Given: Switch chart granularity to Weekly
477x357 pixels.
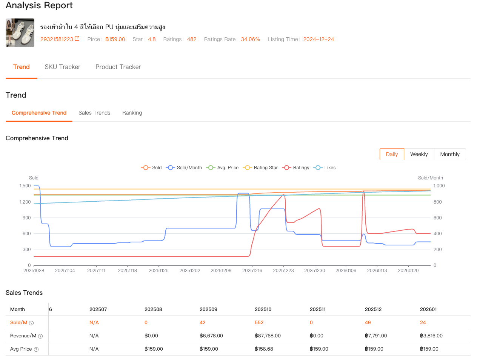Looking at the screenshot, I should [x=419, y=154].
